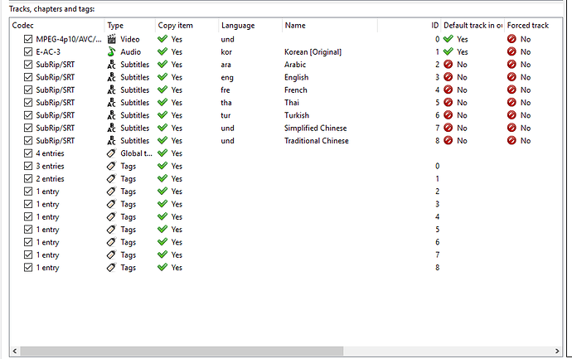The width and height of the screenshot is (572, 359).
Task: Click the subtitles icon in Traditional Chinese row
Action: coord(112,140)
